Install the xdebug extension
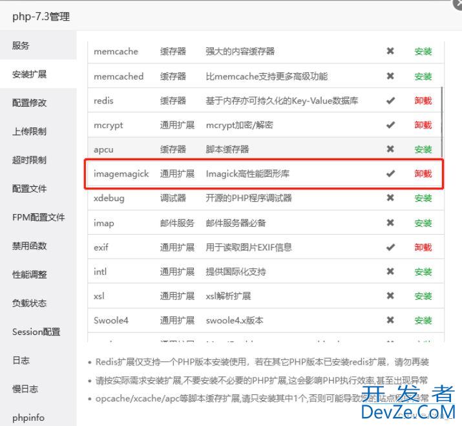The height and width of the screenshot is (426, 462). click(423, 198)
